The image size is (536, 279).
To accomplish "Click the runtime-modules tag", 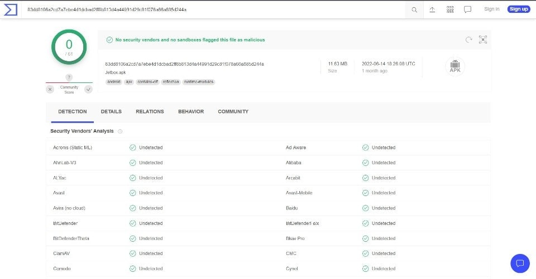I will point(199,82).
